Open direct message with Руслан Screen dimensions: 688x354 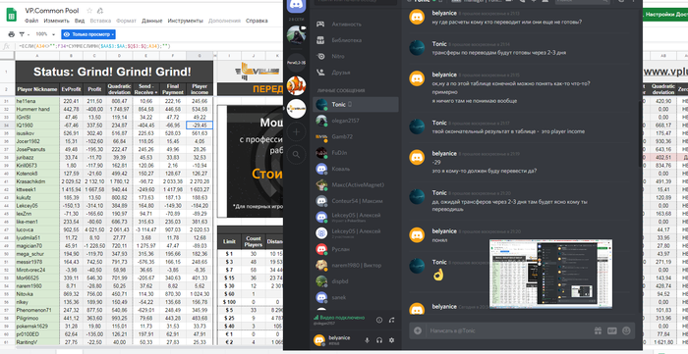pos(356,249)
